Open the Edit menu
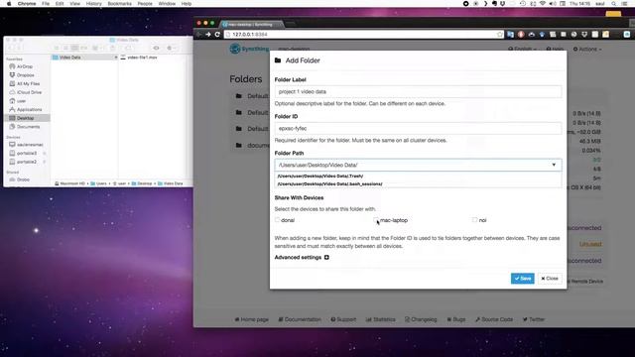Screen dimensions: 635x357 point(60,3)
